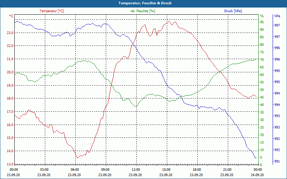Click the "20,0" temperature axis tick
This screenshot has height=179, width=287.
(10, 72)
